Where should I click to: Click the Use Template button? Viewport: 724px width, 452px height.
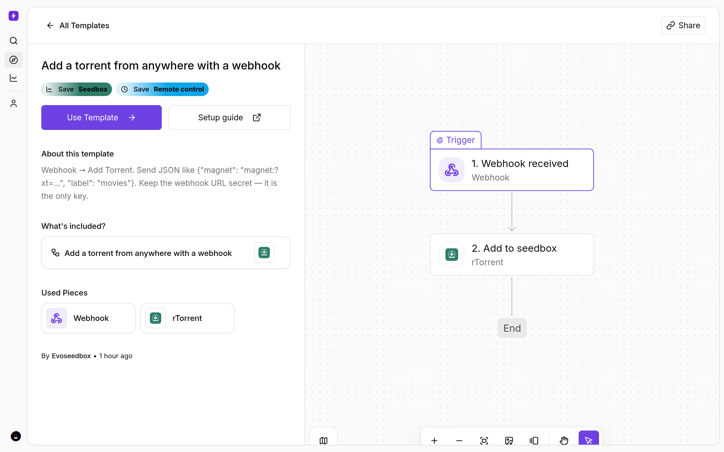click(102, 118)
